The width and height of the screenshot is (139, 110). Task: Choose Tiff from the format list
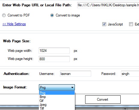(57, 108)
